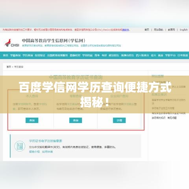Open 学历查询 in the navigation bar
Image resolution: width=189 pixels, height=189 pixels.
(28, 55)
